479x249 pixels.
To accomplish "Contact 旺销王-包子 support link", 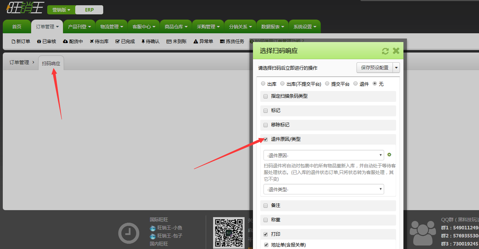I will [170, 236].
